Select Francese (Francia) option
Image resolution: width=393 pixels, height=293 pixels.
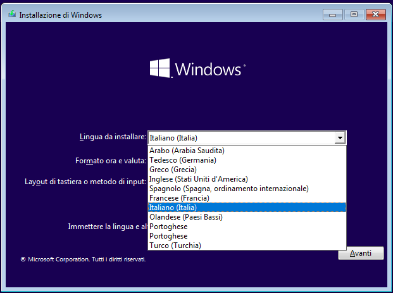click(x=247, y=198)
